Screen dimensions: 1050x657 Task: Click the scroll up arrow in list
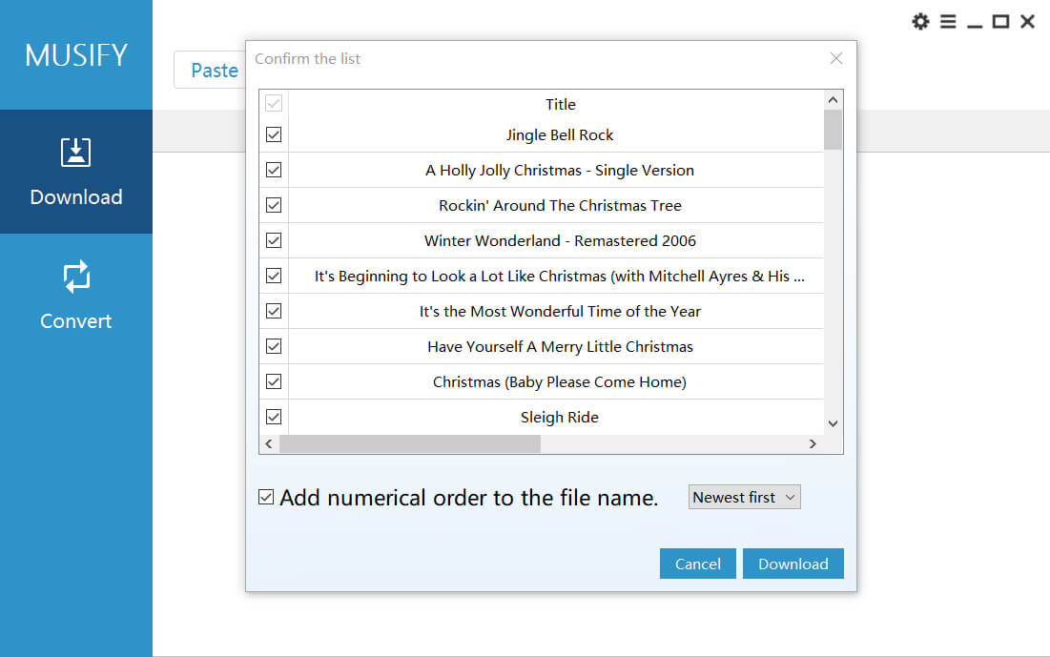pos(833,100)
